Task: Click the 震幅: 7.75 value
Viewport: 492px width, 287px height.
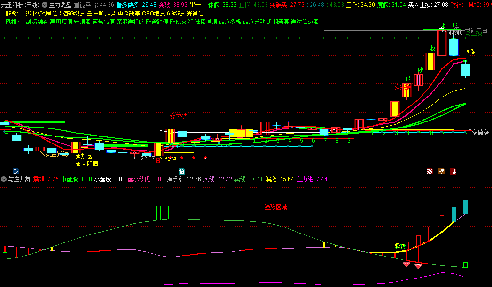Action: pos(46,179)
